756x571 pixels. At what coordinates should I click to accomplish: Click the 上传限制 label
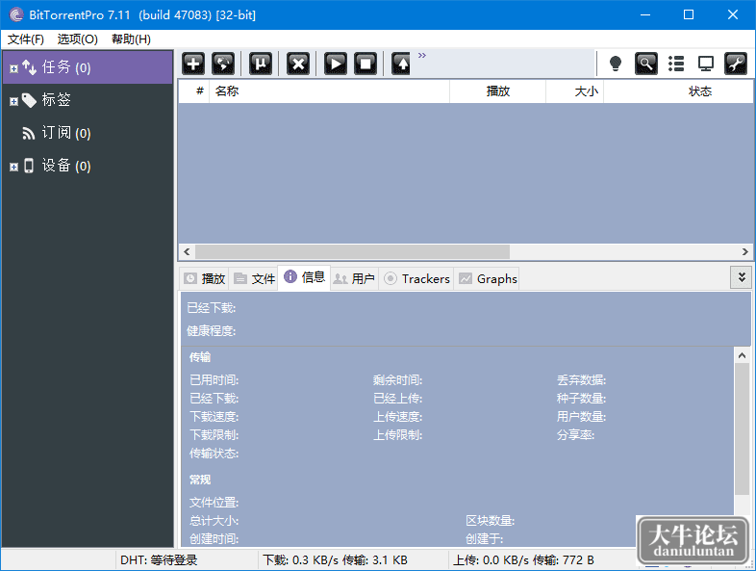coord(398,435)
